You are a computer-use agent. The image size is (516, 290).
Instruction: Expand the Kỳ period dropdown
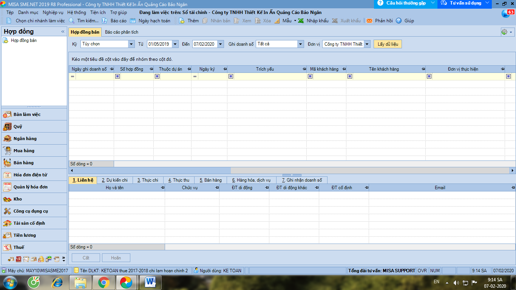[x=131, y=44]
